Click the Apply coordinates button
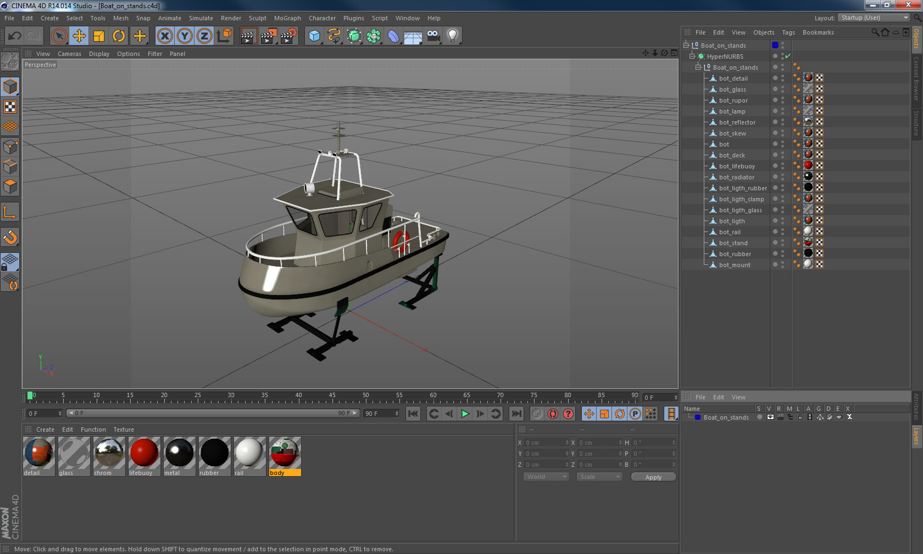Viewport: 923px width, 554px height. point(653,477)
